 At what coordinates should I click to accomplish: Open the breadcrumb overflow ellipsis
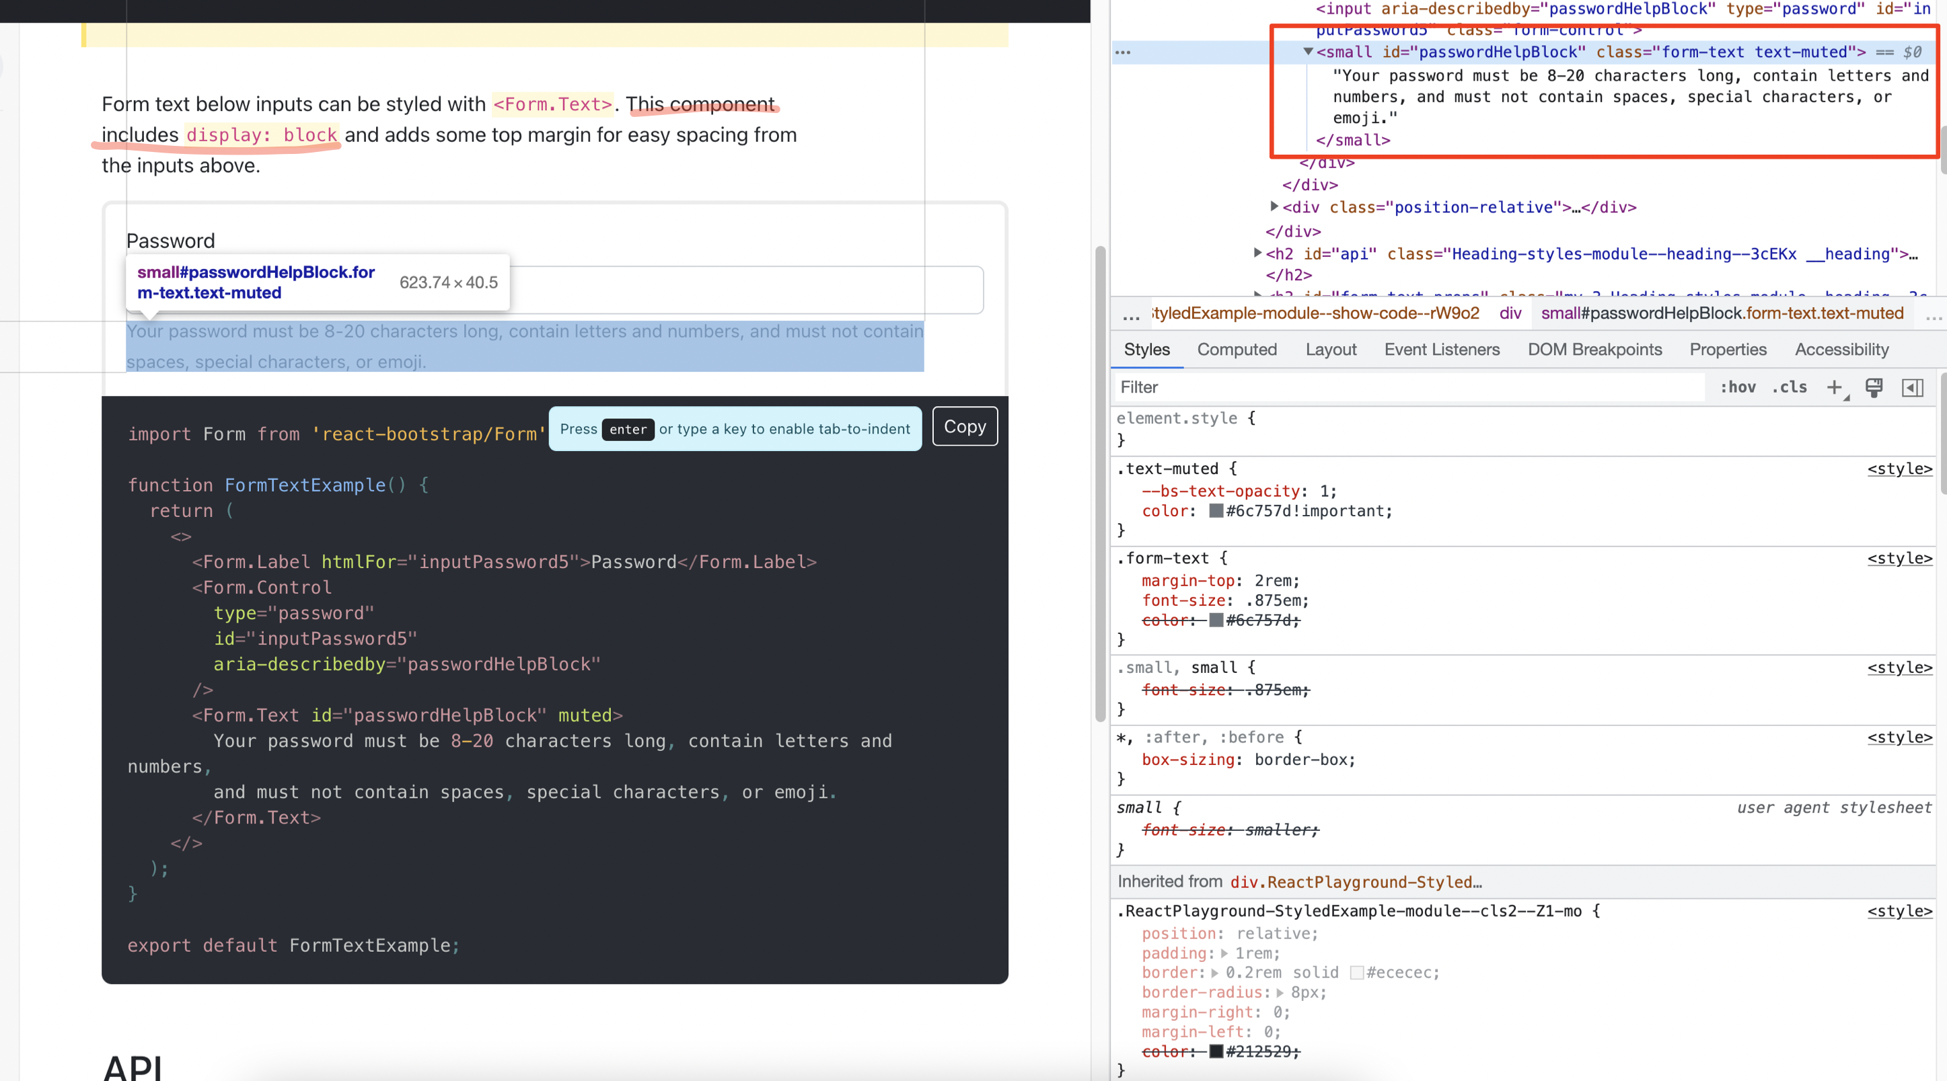click(1130, 317)
